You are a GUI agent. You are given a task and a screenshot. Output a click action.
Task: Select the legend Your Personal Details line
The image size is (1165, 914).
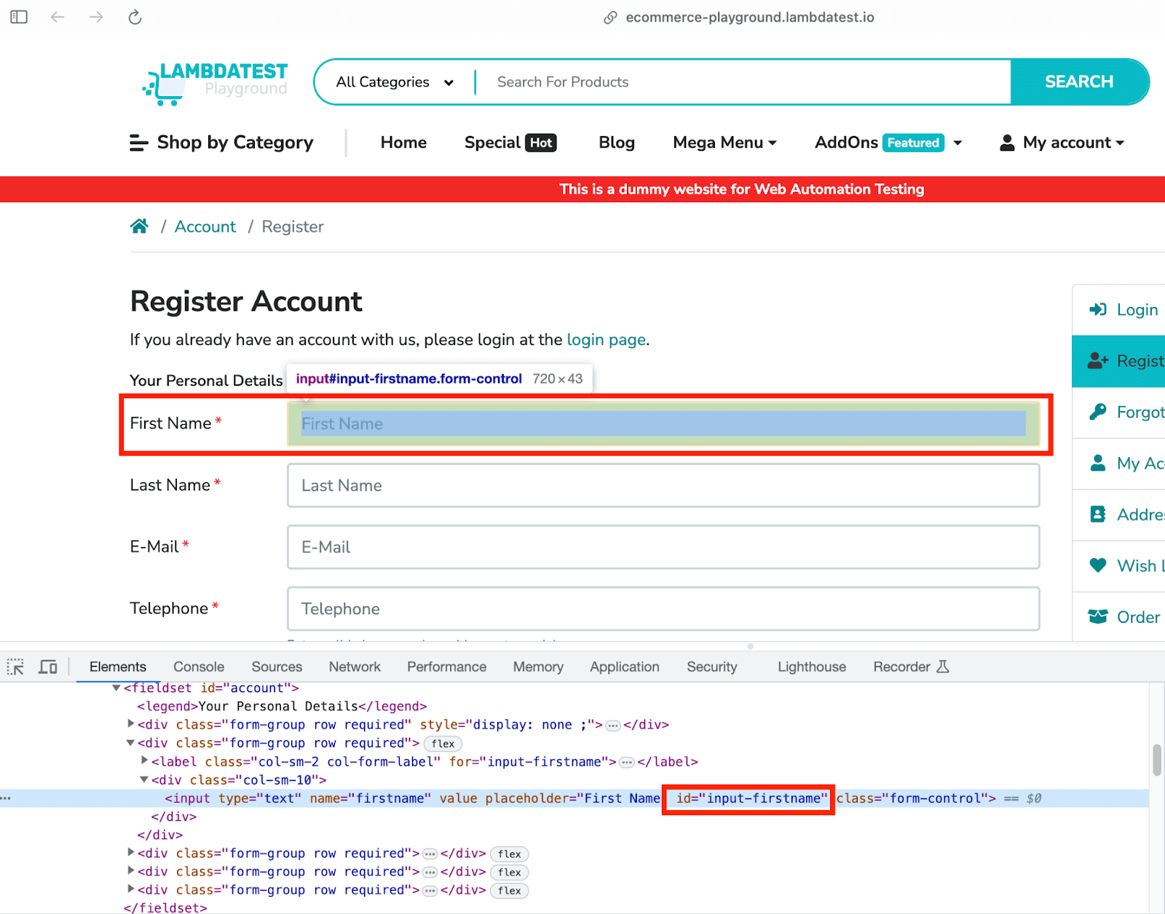[x=282, y=706]
